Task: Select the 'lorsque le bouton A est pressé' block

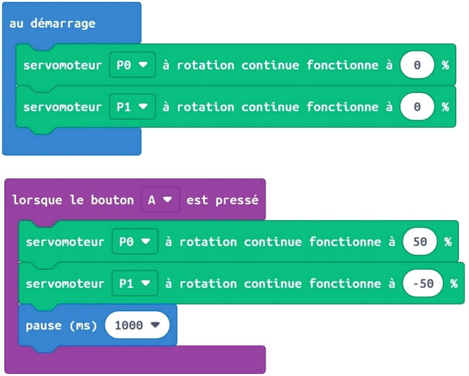Action: tap(135, 200)
